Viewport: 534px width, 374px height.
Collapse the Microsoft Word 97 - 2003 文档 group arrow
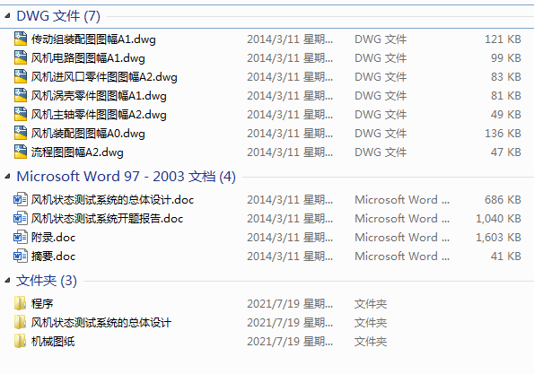pos(7,177)
